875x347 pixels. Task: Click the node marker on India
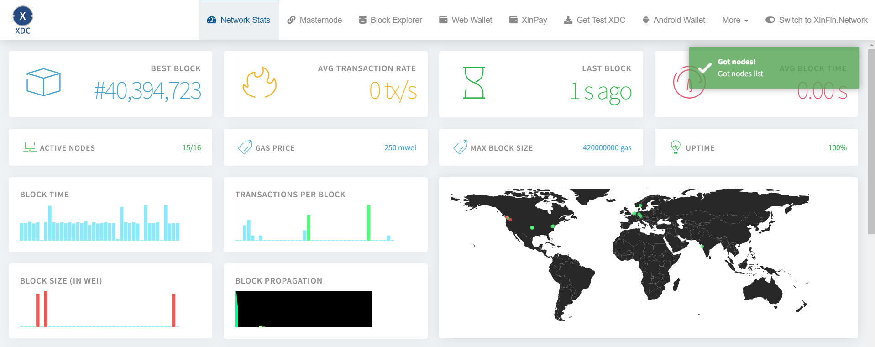[x=702, y=247]
